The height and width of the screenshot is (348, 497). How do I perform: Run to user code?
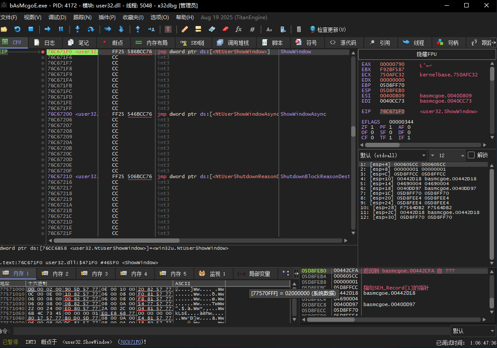click(x=151, y=30)
